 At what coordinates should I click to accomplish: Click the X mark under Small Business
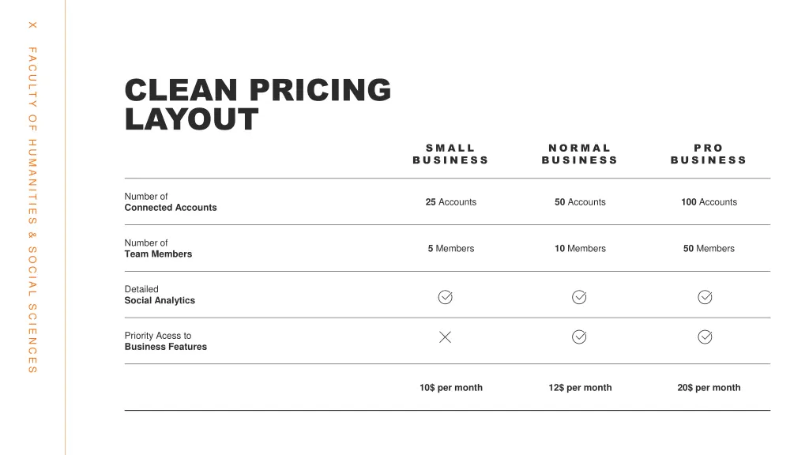tap(446, 337)
